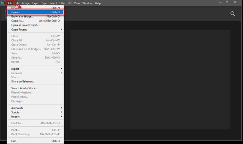Select Browse in Bridge...
The height and width of the screenshot is (144, 243).
(x=35, y=16)
